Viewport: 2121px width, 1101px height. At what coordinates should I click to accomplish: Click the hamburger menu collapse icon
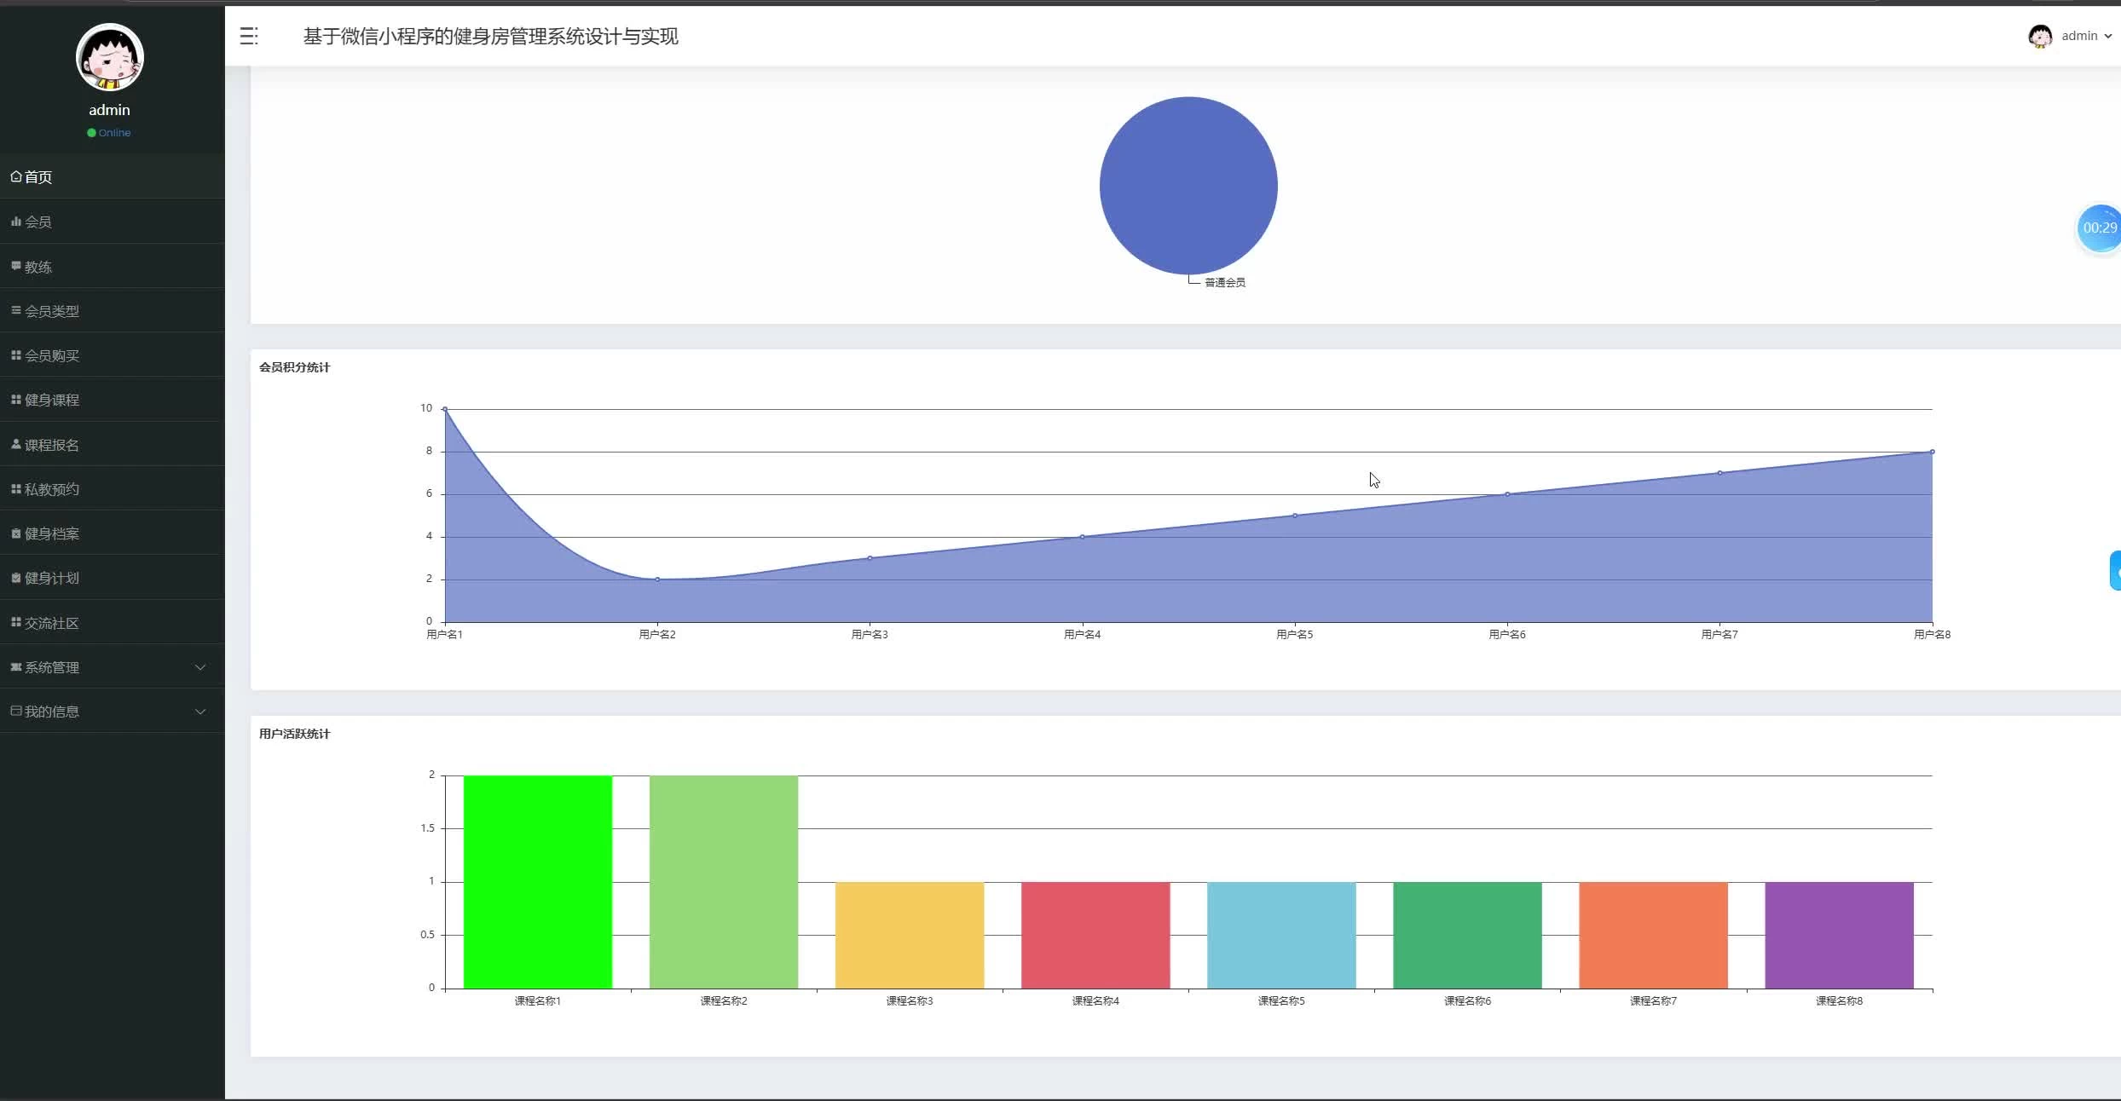(249, 36)
